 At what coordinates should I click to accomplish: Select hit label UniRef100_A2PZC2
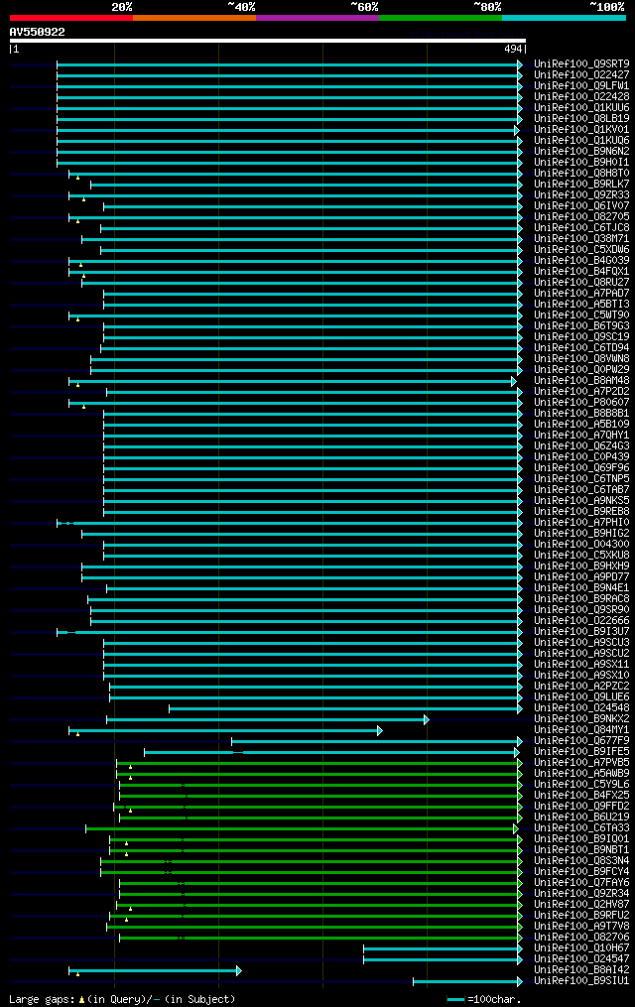tap(581, 687)
